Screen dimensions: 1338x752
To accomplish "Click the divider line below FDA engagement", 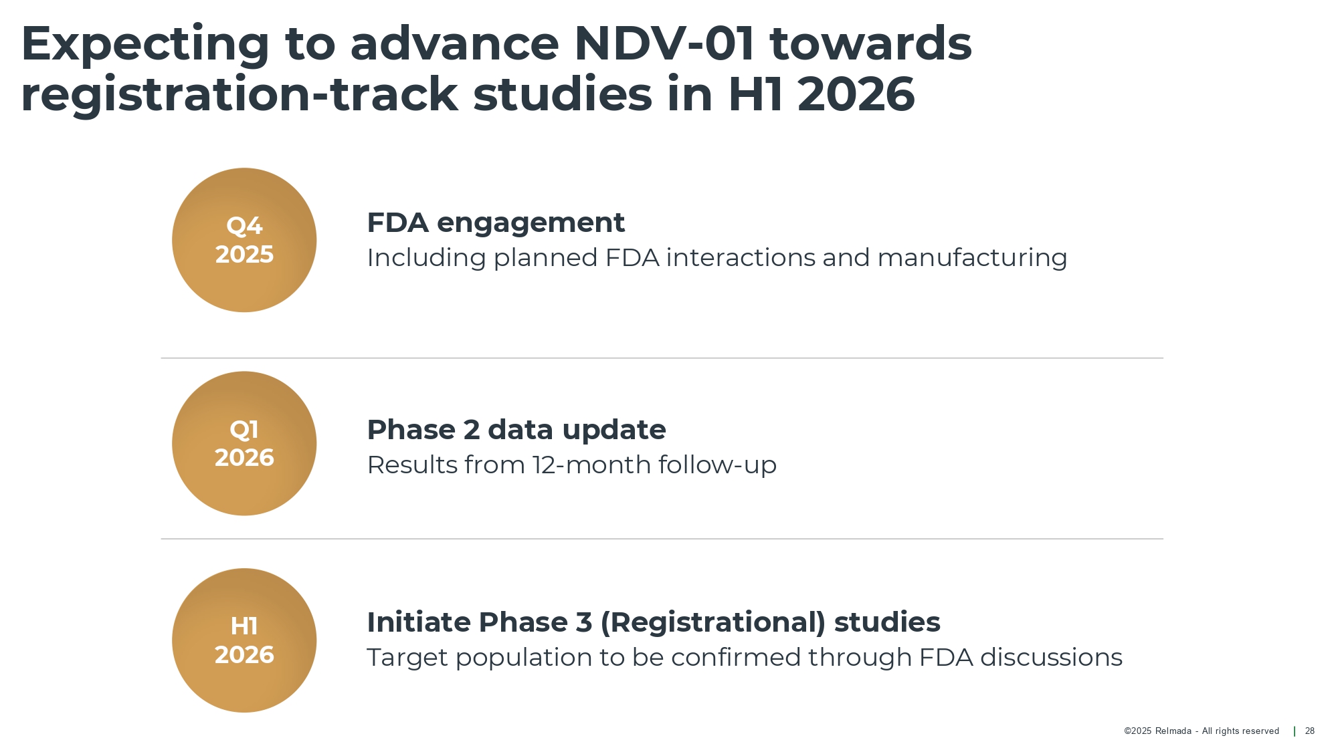I will 662,358.
